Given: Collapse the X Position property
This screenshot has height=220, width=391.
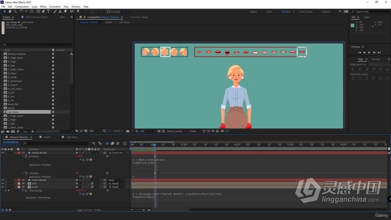Looking at the screenshot, I should tap(23, 156).
